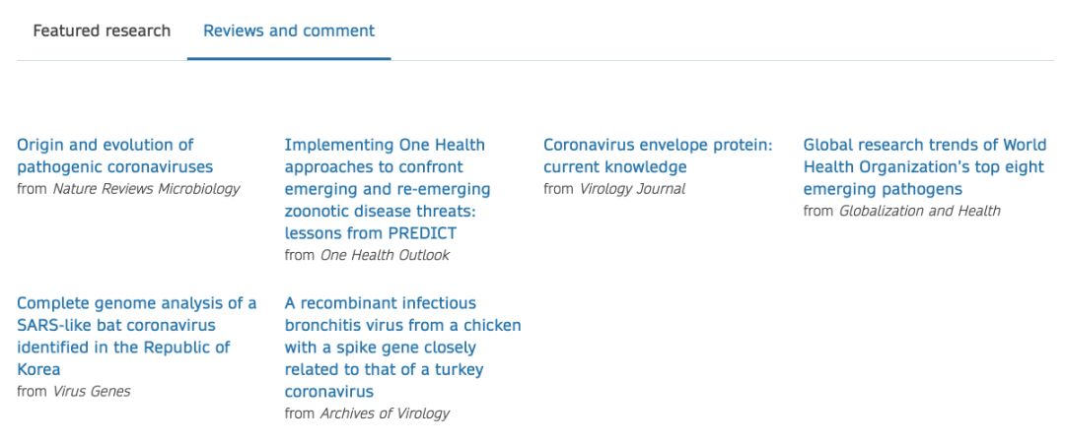This screenshot has height=444, width=1065.
Task: Switch to the Featured research tab
Action: click(102, 31)
